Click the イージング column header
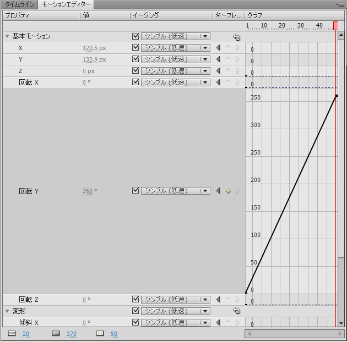 tap(146, 15)
